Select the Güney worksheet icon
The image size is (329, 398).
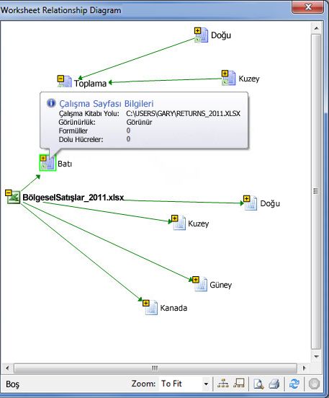(x=201, y=285)
